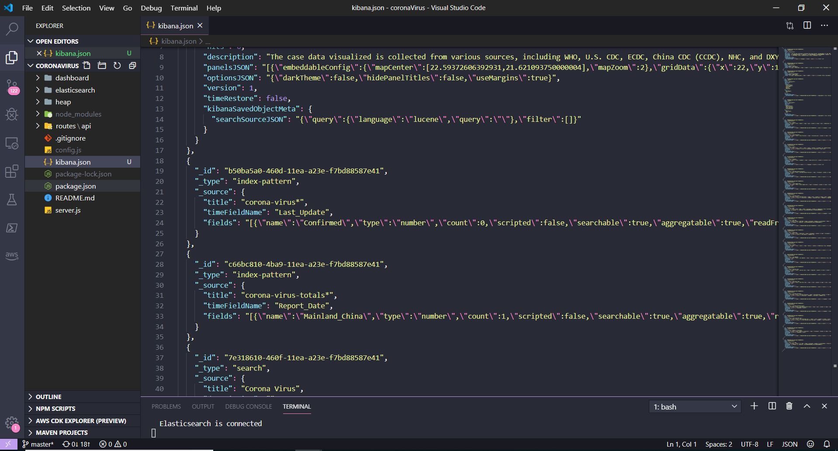Expand the elasticsearch folder

pos(83,90)
